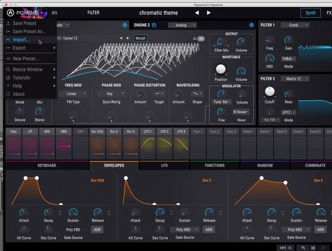Click the Camel 12 wavetable browser icon
The height and width of the screenshot is (251, 332).
point(60,38)
